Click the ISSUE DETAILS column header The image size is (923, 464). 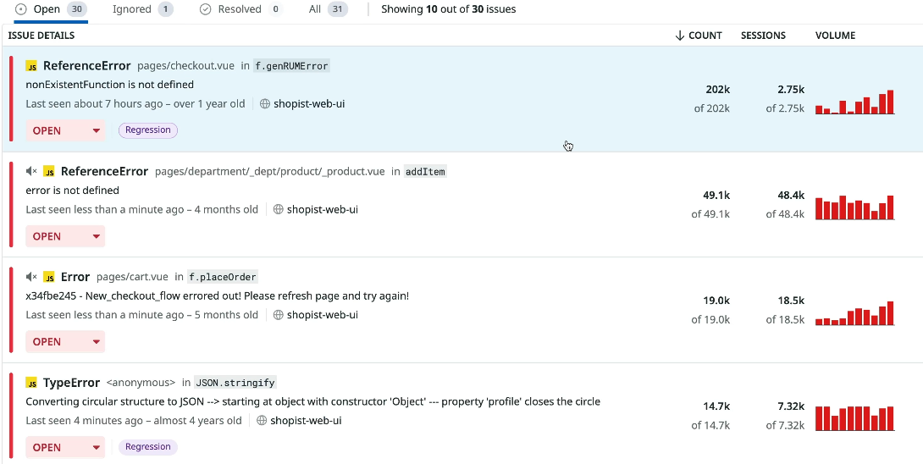(41, 36)
